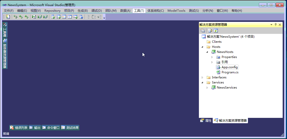Open the 服务器资源管理器 side tab
Viewport: 287px width, 139px height.
coord(5,53)
